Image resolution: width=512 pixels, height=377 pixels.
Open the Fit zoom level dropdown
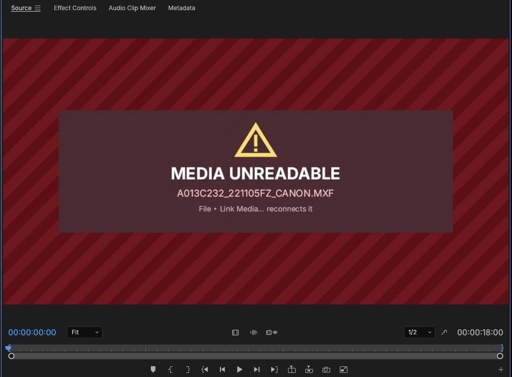[x=84, y=332]
